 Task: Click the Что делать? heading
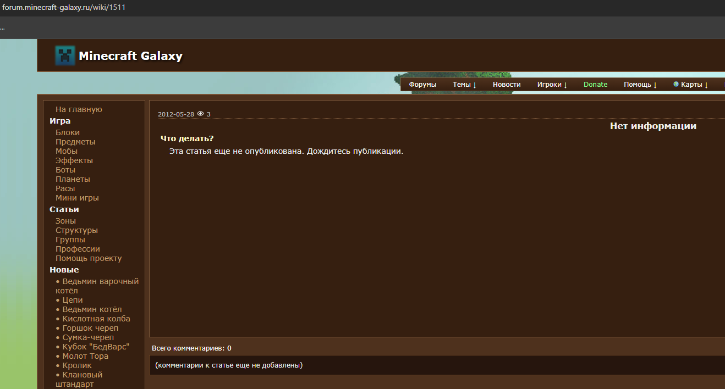tap(187, 138)
